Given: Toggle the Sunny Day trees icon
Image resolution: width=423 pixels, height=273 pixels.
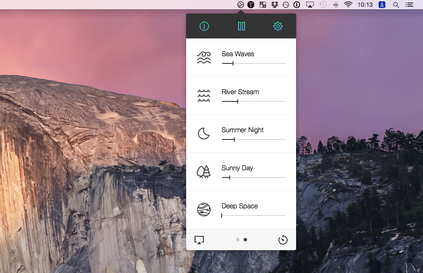Looking at the screenshot, I should click(204, 172).
